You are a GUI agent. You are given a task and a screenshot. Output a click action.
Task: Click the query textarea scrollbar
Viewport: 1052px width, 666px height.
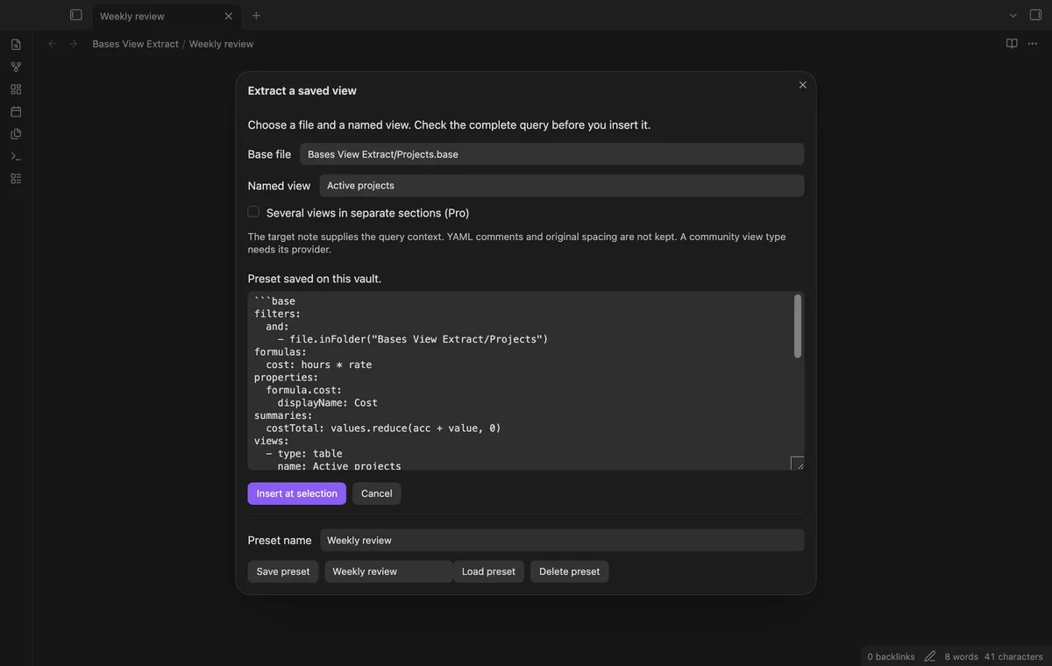point(797,326)
